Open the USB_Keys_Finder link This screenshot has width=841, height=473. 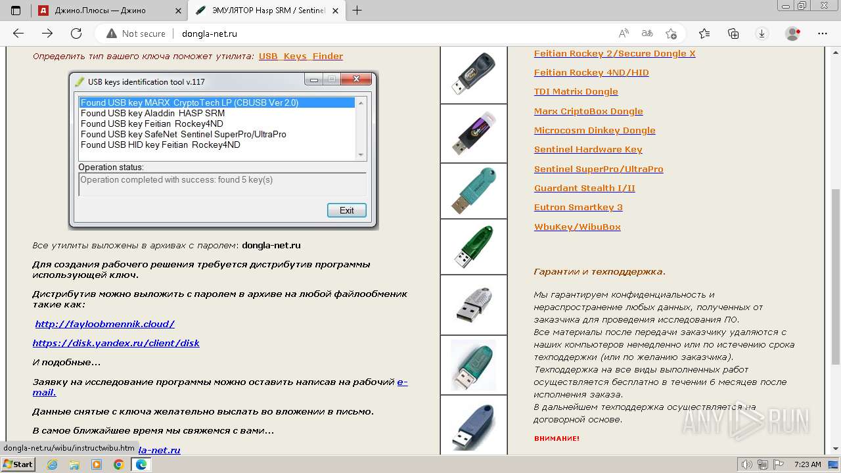click(301, 56)
